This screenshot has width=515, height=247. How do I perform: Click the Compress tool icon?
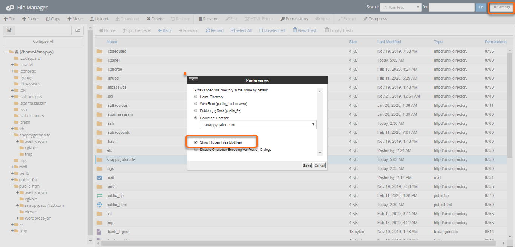click(x=366, y=19)
